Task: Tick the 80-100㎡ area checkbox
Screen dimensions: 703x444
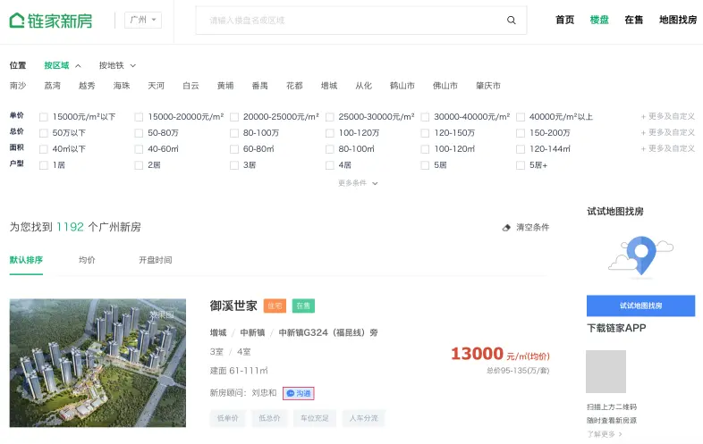Action: pos(330,149)
